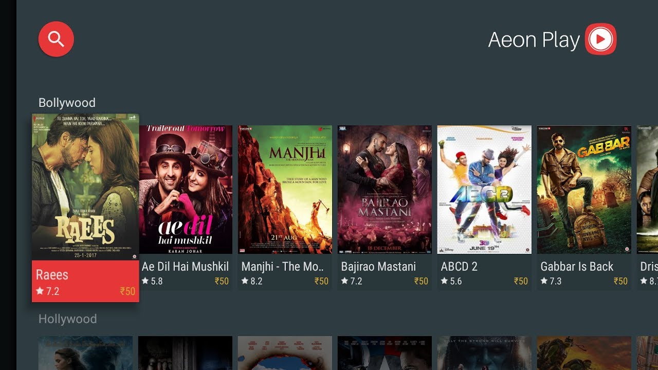Open the Manjhi movie poster

[x=285, y=190]
